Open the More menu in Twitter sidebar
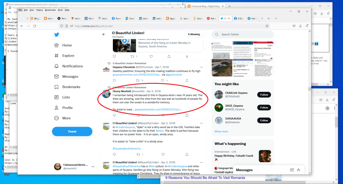This screenshot has width=343, height=184. 57,118
